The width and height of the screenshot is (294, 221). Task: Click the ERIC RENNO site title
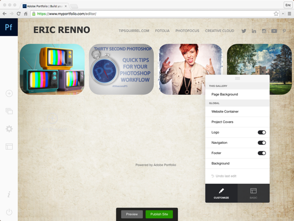point(62,30)
